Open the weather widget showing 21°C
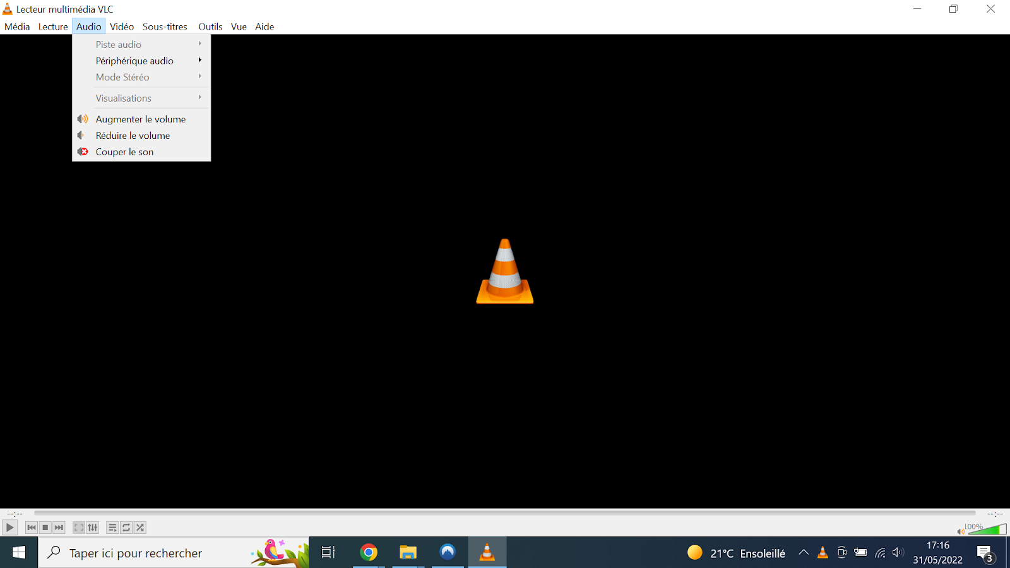The image size is (1010, 568). (736, 553)
